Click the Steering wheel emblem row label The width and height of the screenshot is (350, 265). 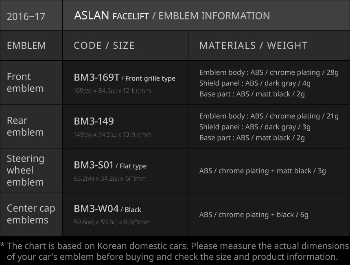coord(25,170)
